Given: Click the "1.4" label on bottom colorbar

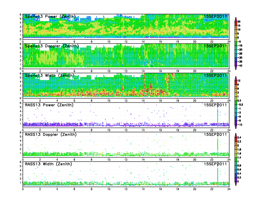Looking at the screenshot, I should 239,158.
